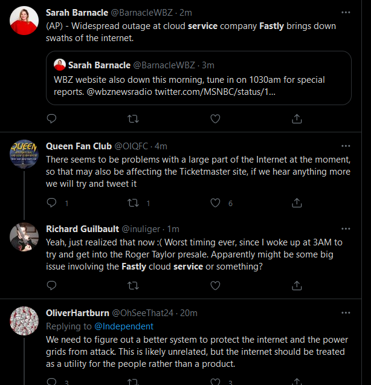The height and width of the screenshot is (385, 371).
Task: Open more options on Queen Fan Club tweet
Action: [x=346, y=146]
